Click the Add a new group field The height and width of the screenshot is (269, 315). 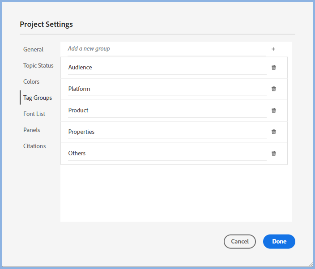[166, 49]
